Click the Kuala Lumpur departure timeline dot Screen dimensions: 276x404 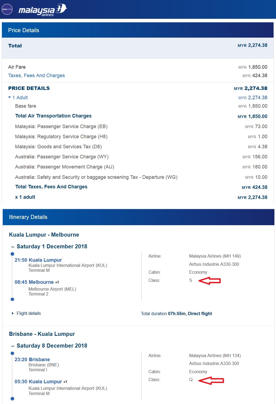(12, 254)
